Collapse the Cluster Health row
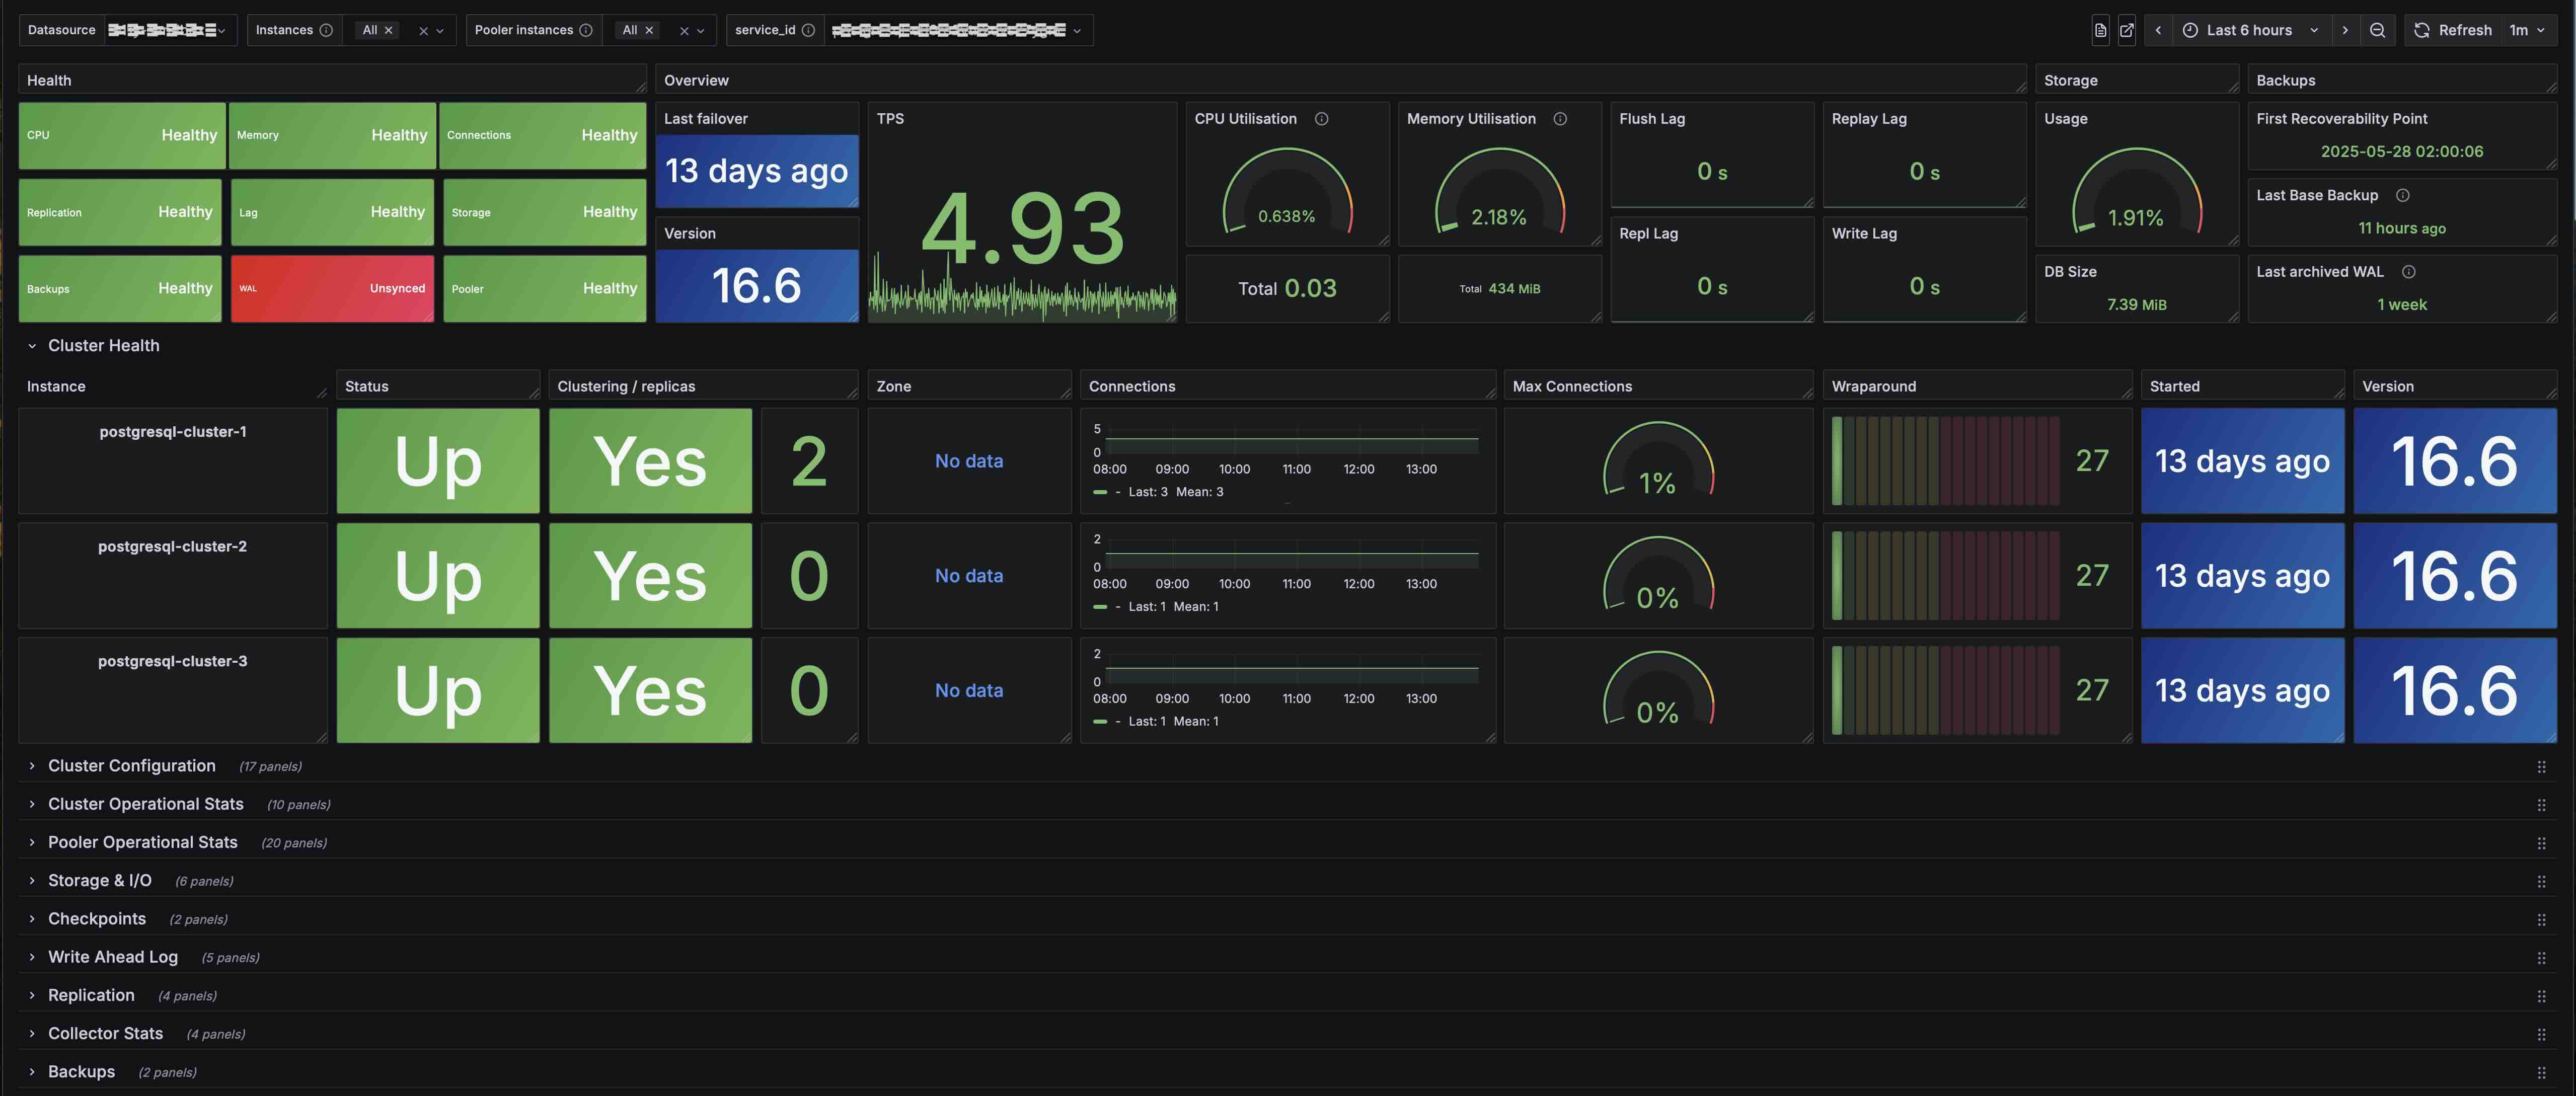 point(32,346)
